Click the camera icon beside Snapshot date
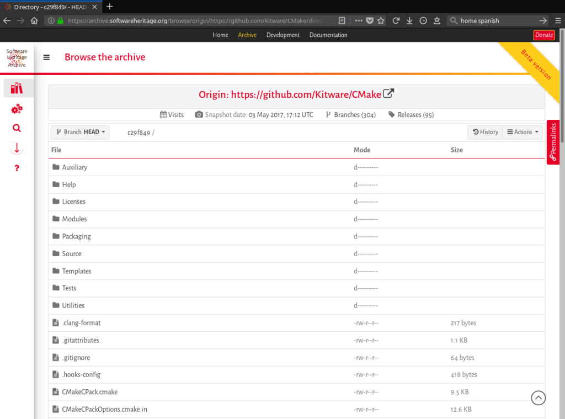565x419 pixels. [x=199, y=114]
